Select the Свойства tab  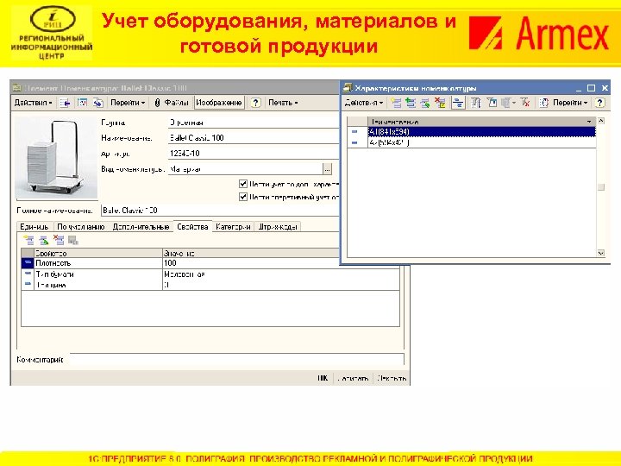pyautogui.click(x=192, y=227)
